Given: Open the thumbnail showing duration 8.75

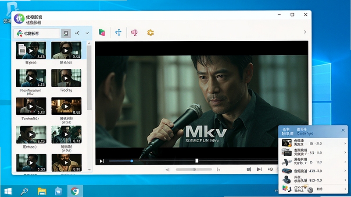Looking at the screenshot, I should pyautogui.click(x=31, y=134).
